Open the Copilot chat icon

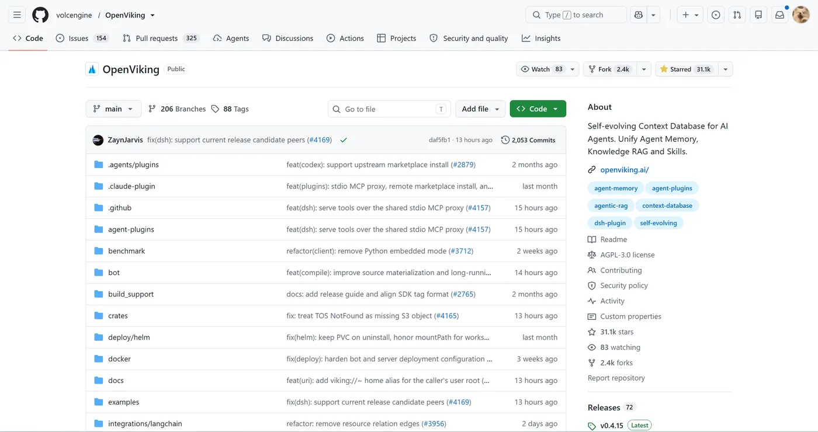point(639,15)
